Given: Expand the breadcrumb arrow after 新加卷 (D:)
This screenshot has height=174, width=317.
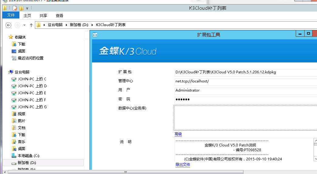Looking at the screenshot, I should click(x=92, y=25).
